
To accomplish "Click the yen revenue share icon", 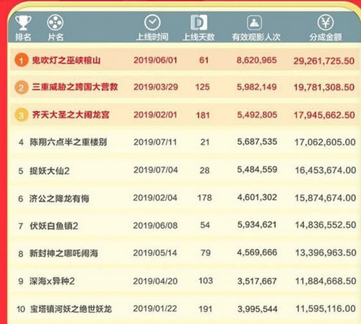I will [326, 22].
